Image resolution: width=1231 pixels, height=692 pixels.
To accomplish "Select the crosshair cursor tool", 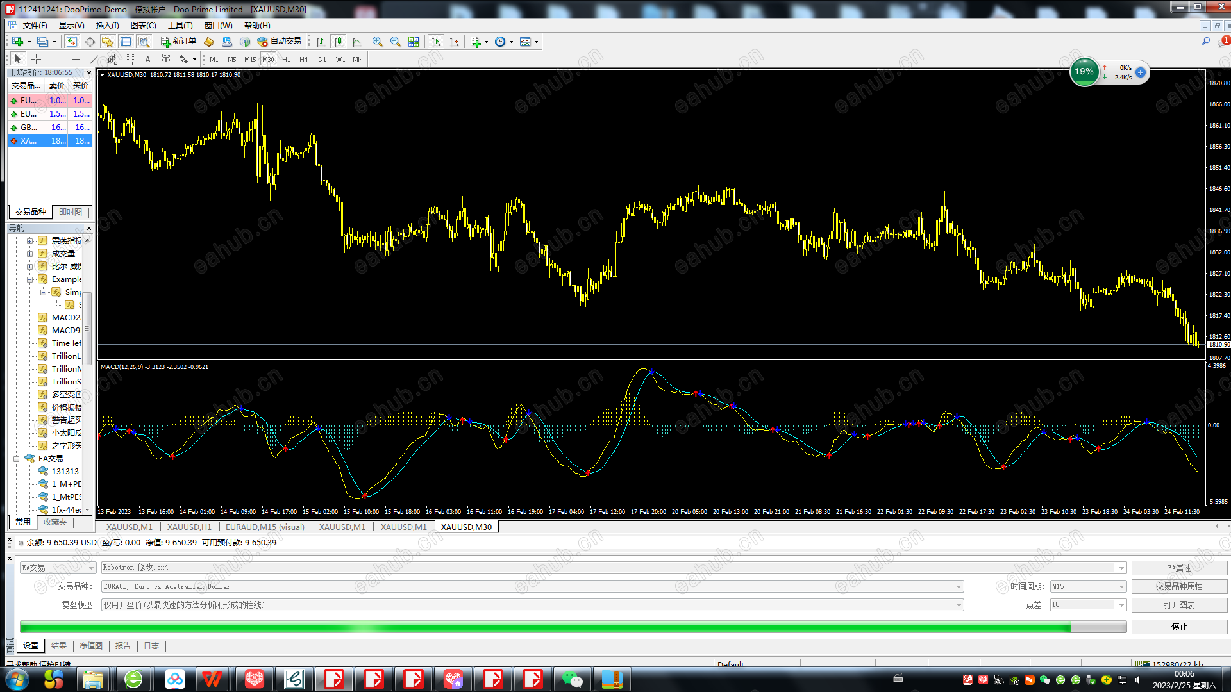I will coord(37,59).
